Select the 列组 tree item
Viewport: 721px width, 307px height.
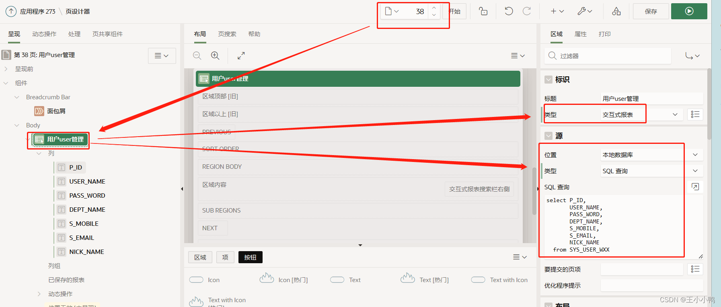(x=54, y=266)
